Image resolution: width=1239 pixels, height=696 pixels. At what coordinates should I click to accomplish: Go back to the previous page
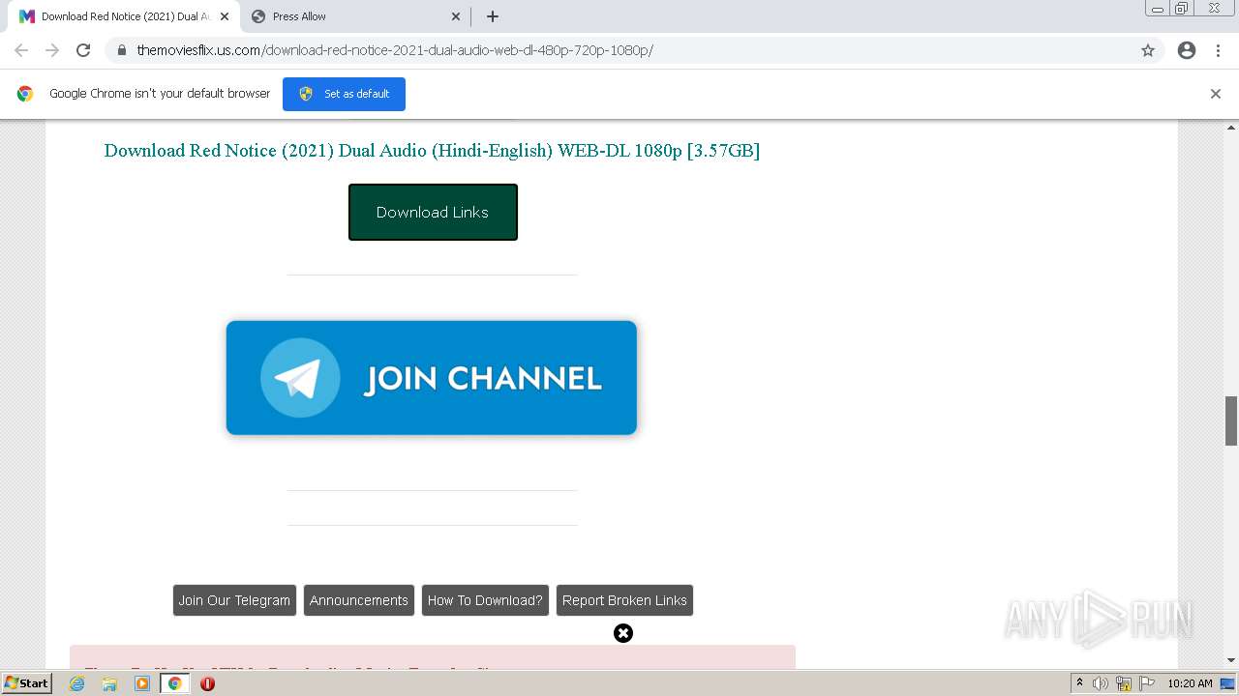tap(21, 50)
